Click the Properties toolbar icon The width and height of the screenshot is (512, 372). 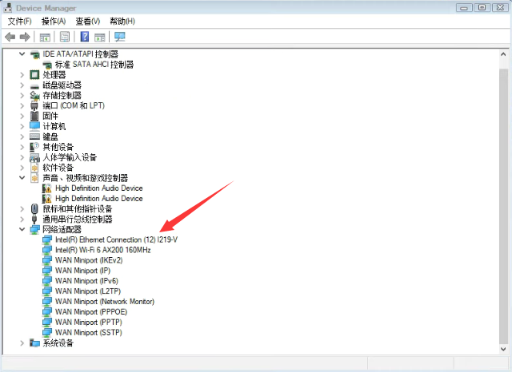point(65,37)
